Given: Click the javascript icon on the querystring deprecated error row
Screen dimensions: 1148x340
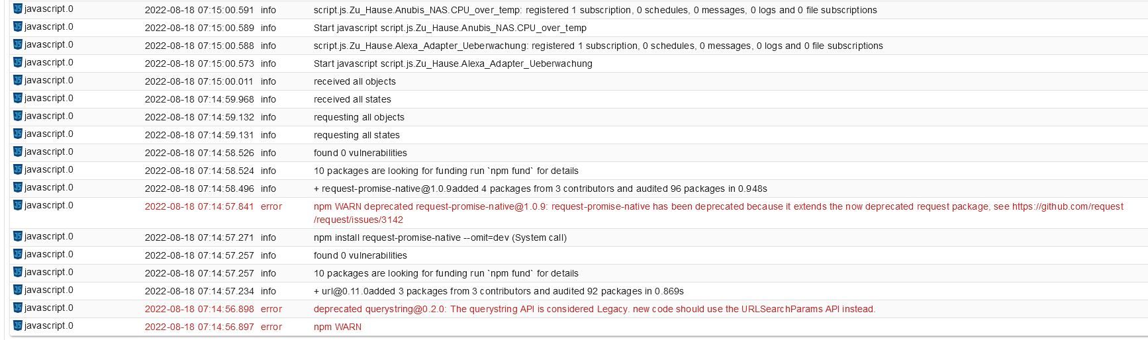Looking at the screenshot, I should point(18,308).
